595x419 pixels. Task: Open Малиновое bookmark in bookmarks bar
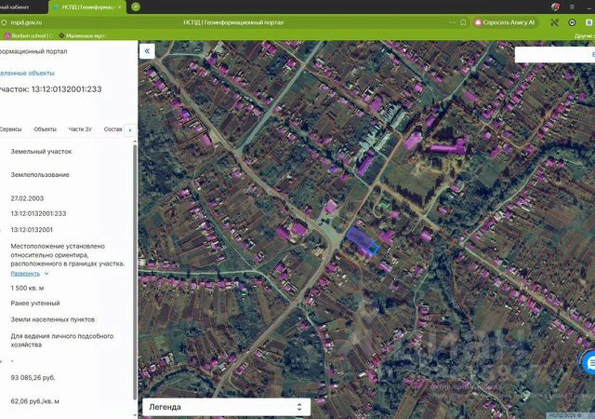(82, 35)
